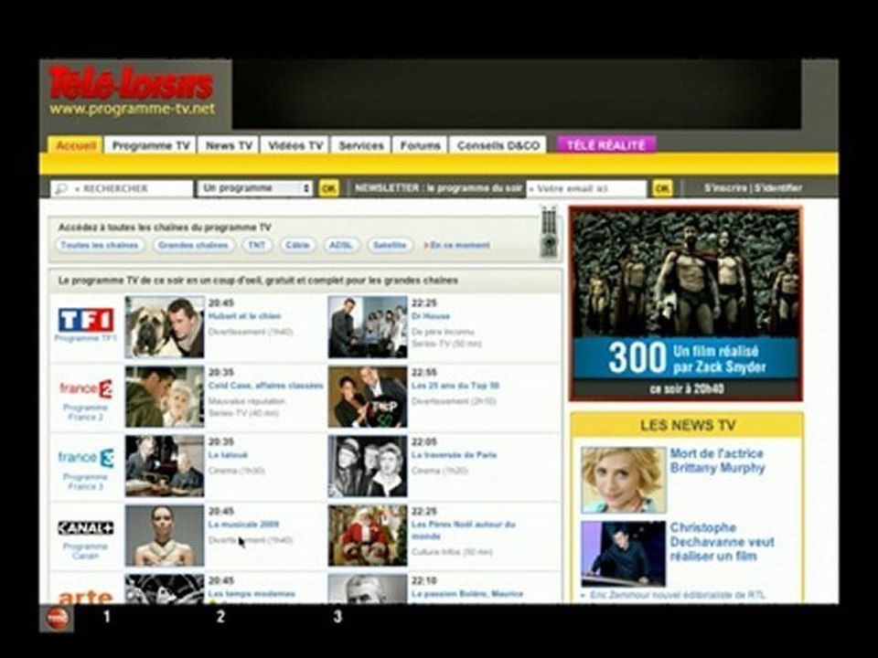Open the TF1 channel logo
The height and width of the screenshot is (658, 878).
coord(86,320)
